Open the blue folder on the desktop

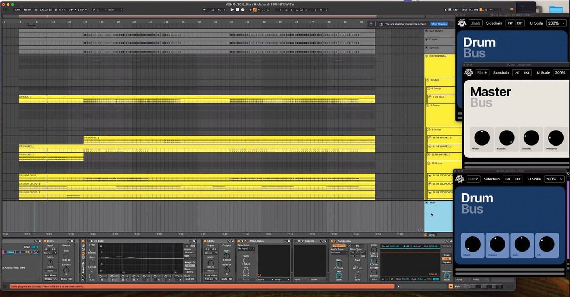pos(556,9)
